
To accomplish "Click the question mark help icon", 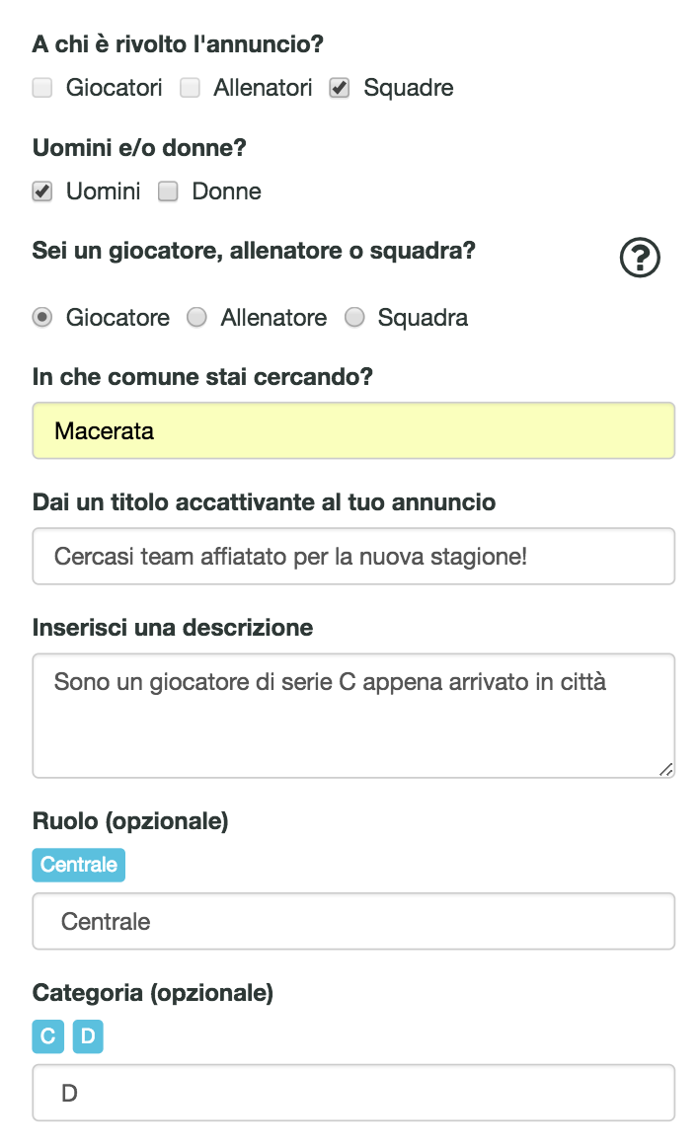I will click(x=640, y=258).
